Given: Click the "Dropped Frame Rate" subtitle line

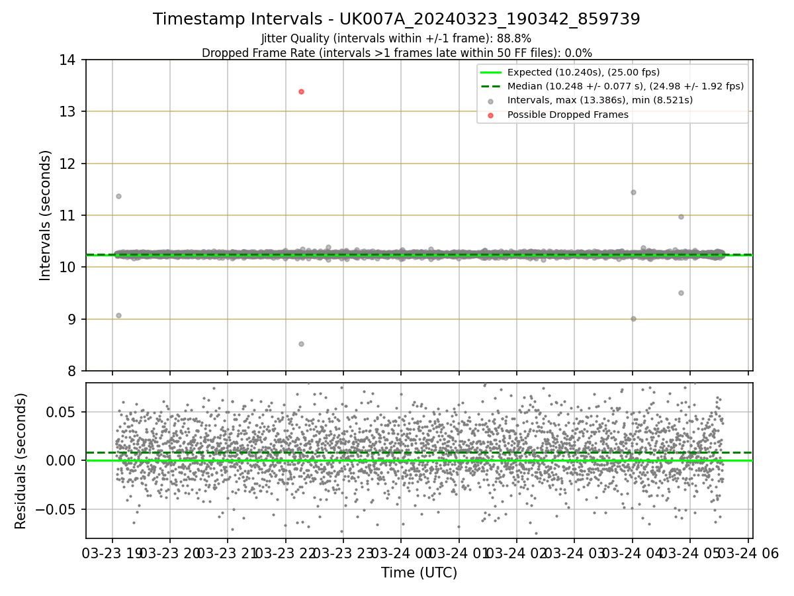Looking at the screenshot, I should click(x=396, y=53).
